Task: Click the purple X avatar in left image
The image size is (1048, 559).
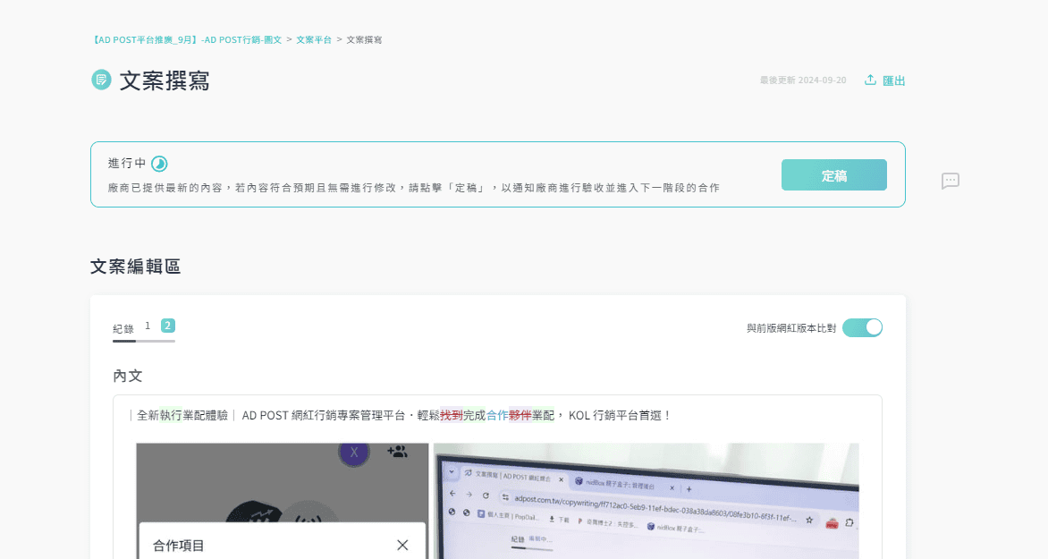Action: 354,453
